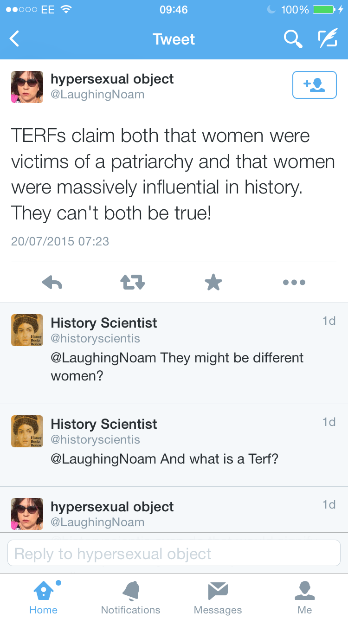
Task: Retweet using the retweet arrows icon
Action: click(x=133, y=282)
